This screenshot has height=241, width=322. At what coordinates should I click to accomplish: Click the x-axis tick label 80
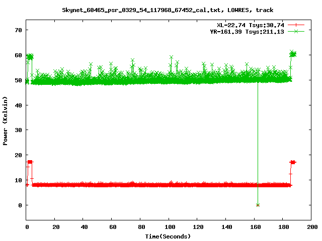coord(141,227)
